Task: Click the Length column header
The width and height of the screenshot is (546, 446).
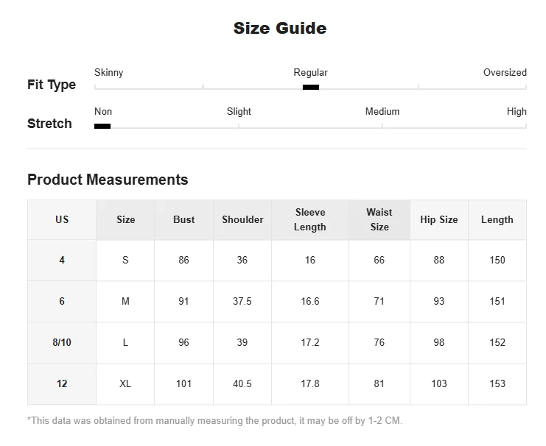Action: pyautogui.click(x=497, y=220)
